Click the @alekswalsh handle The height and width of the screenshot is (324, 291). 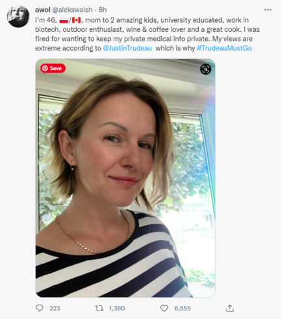72,10
